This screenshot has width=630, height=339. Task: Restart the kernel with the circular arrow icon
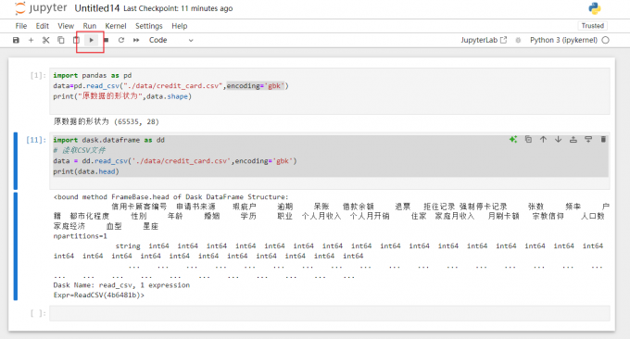121,40
